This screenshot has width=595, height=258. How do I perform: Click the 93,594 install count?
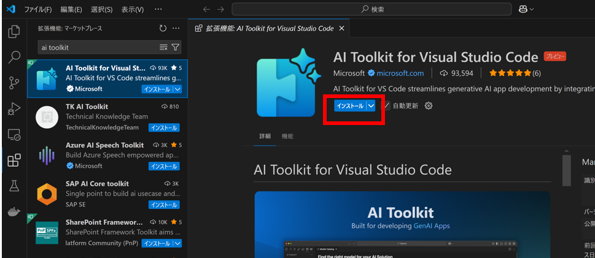[x=457, y=73]
